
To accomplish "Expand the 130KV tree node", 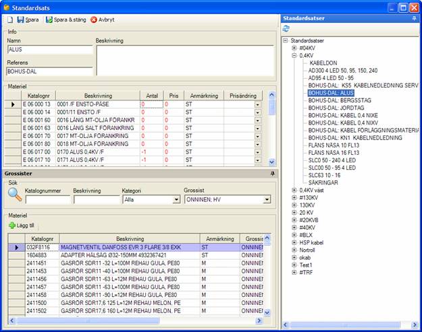I will click(x=294, y=205).
